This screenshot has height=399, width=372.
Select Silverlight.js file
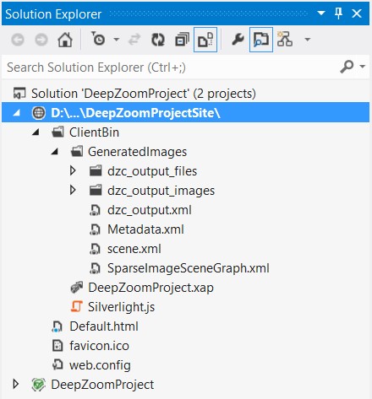tap(121, 307)
